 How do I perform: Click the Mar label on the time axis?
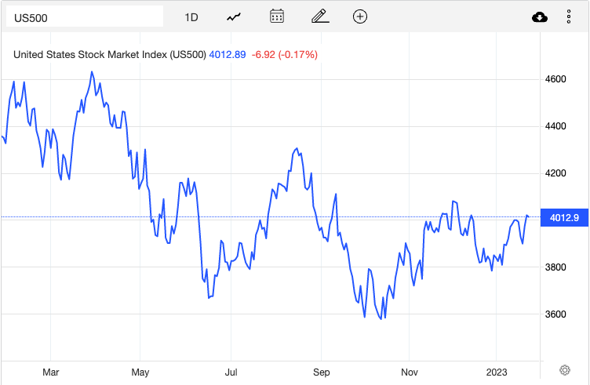(50, 372)
